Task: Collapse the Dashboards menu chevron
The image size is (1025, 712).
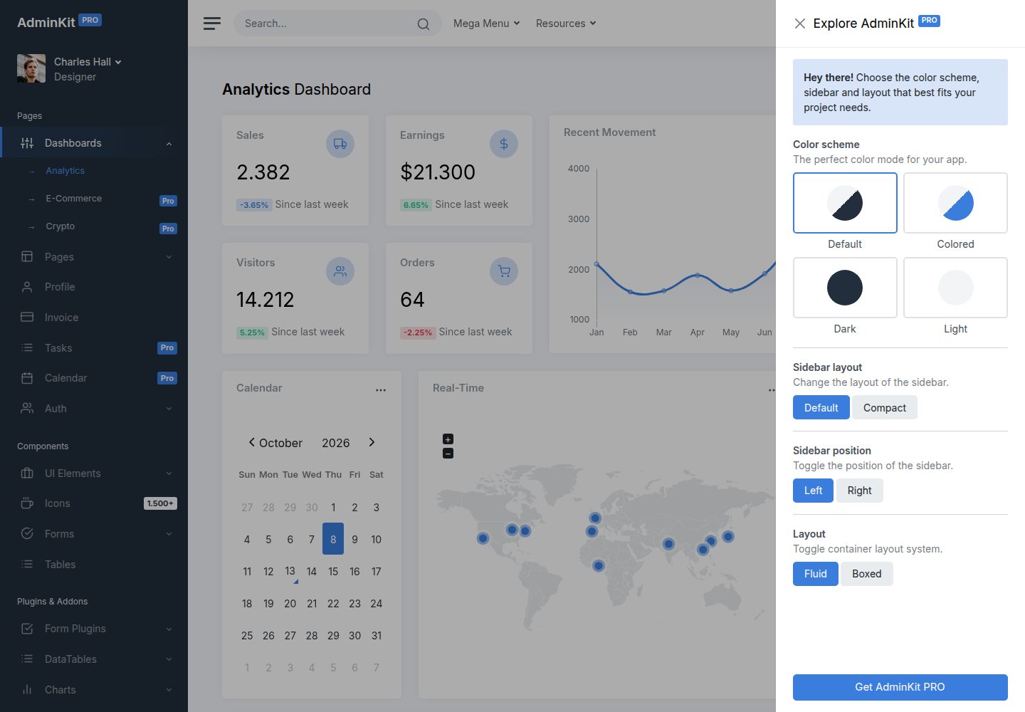Action: coord(169,144)
